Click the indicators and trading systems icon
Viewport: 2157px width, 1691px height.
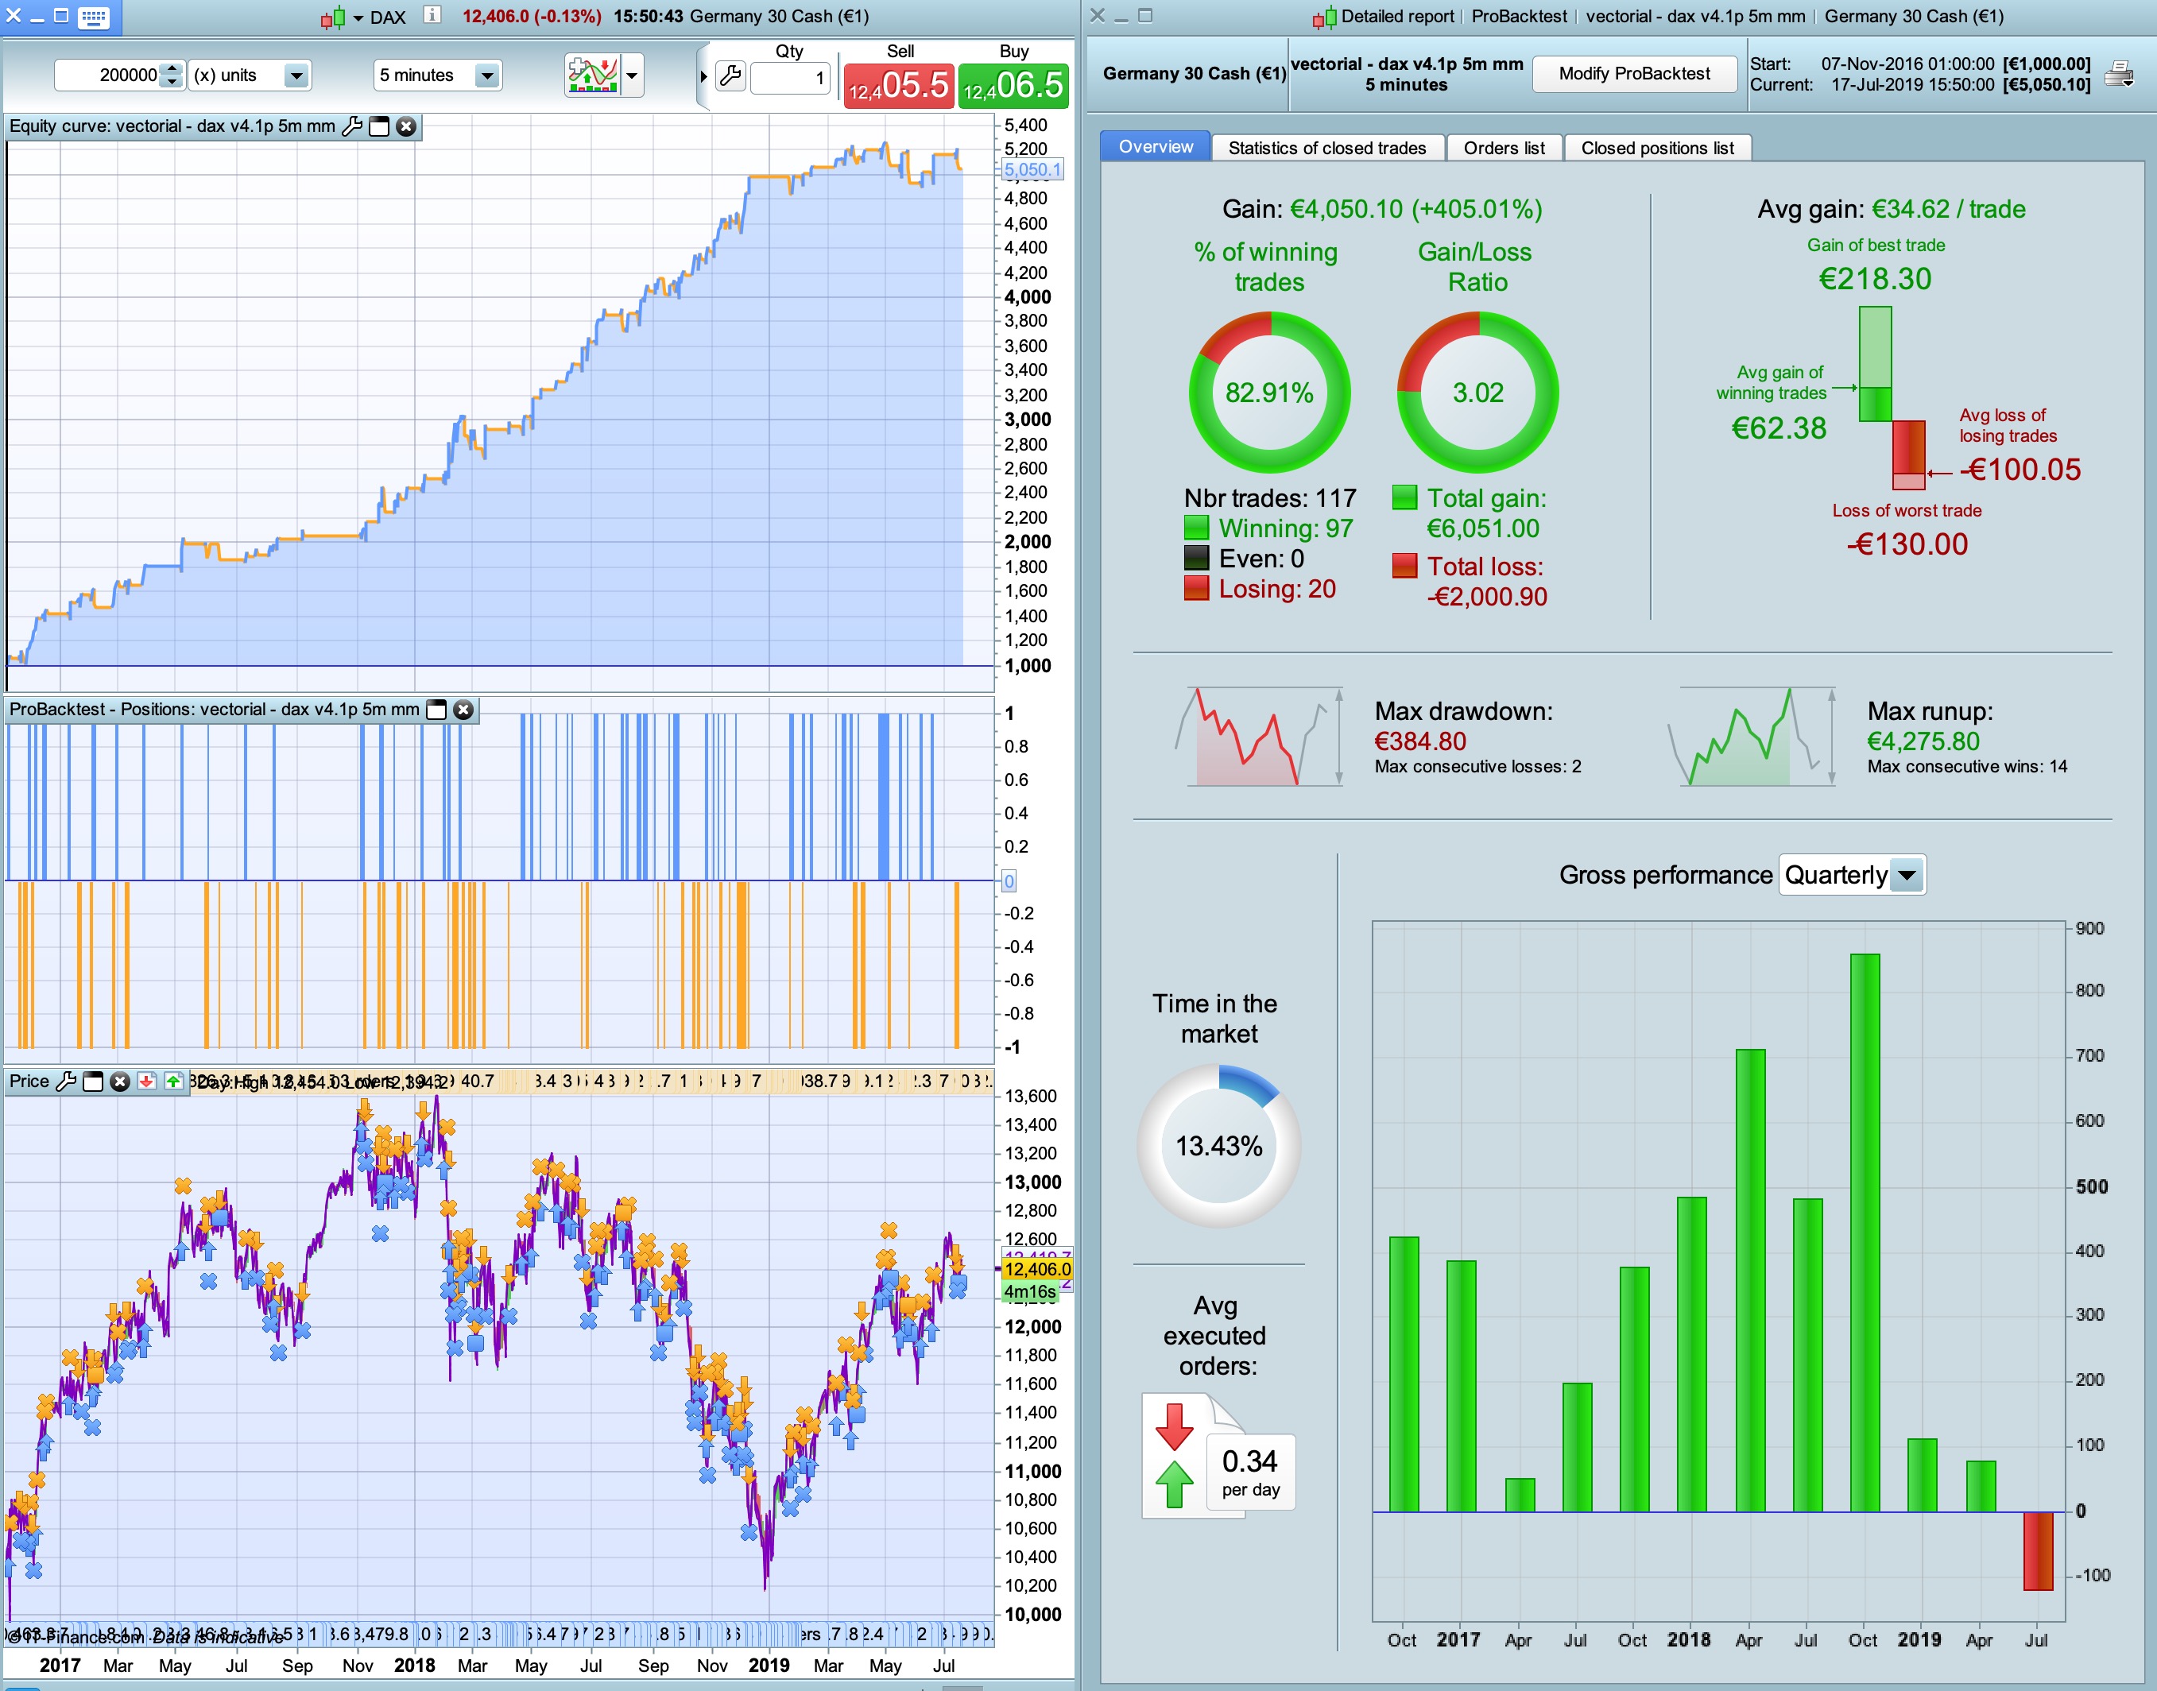(x=592, y=75)
